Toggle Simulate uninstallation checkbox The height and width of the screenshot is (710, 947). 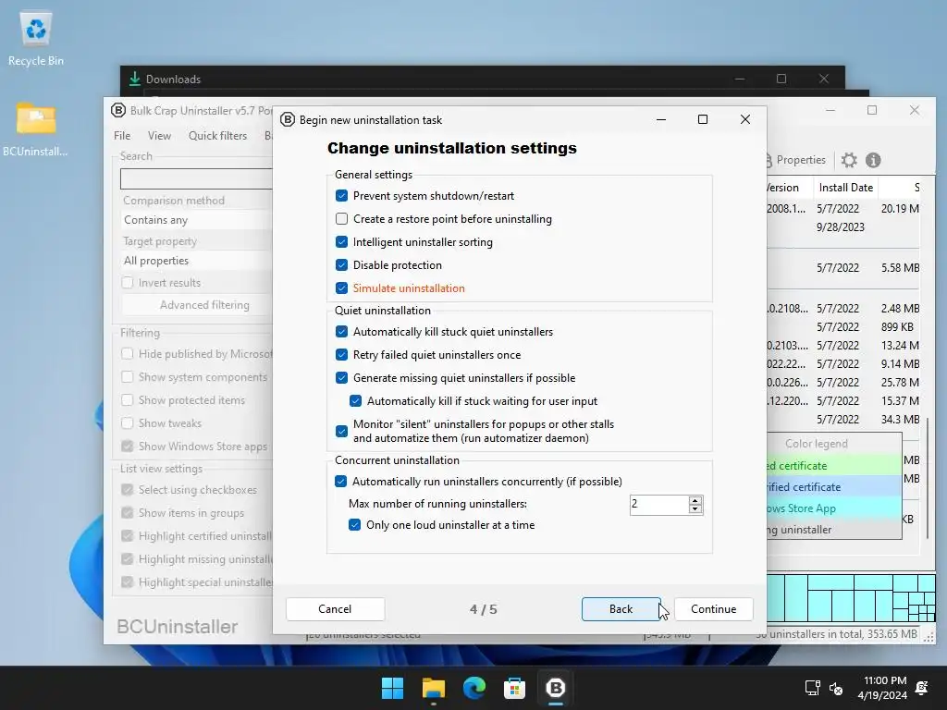tap(342, 288)
